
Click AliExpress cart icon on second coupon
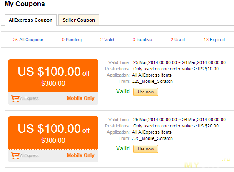(15, 156)
